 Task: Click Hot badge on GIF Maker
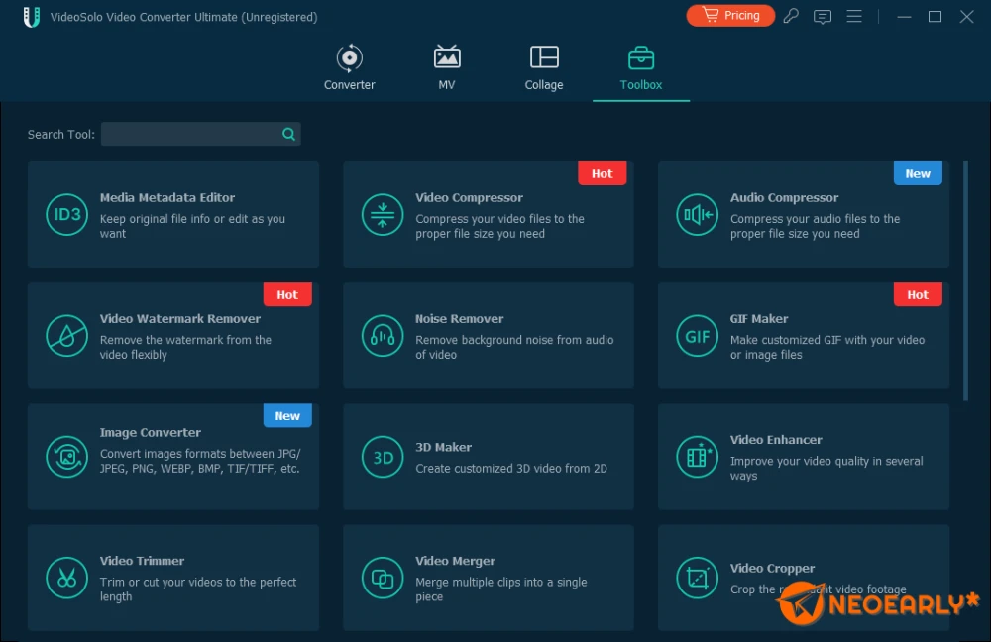point(918,294)
